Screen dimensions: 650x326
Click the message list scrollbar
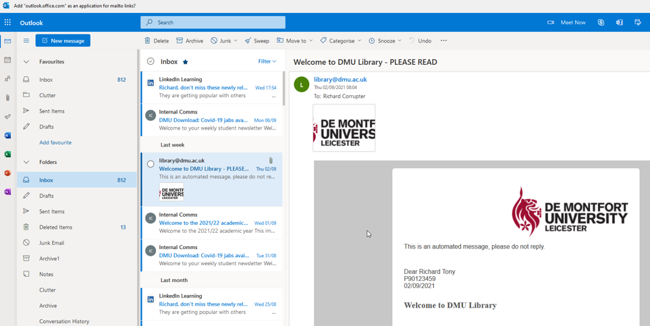(284, 88)
